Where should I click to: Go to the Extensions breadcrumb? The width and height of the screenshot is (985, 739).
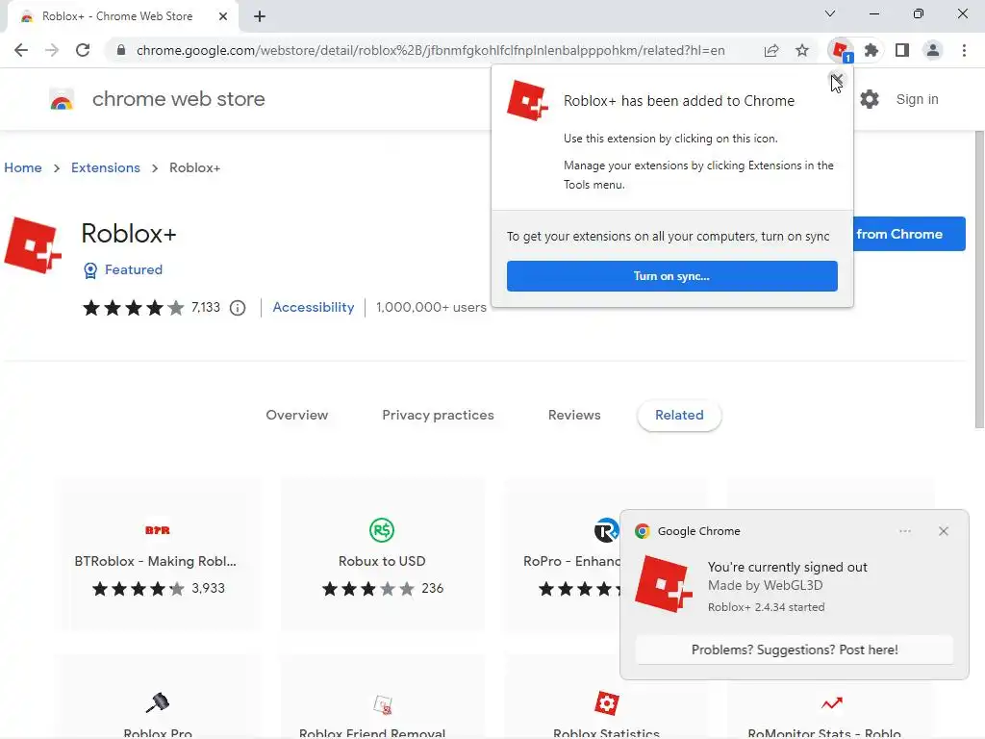click(106, 167)
